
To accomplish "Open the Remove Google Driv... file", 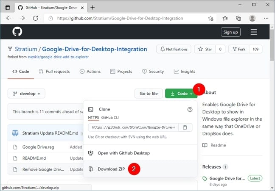I will coord(43,169).
